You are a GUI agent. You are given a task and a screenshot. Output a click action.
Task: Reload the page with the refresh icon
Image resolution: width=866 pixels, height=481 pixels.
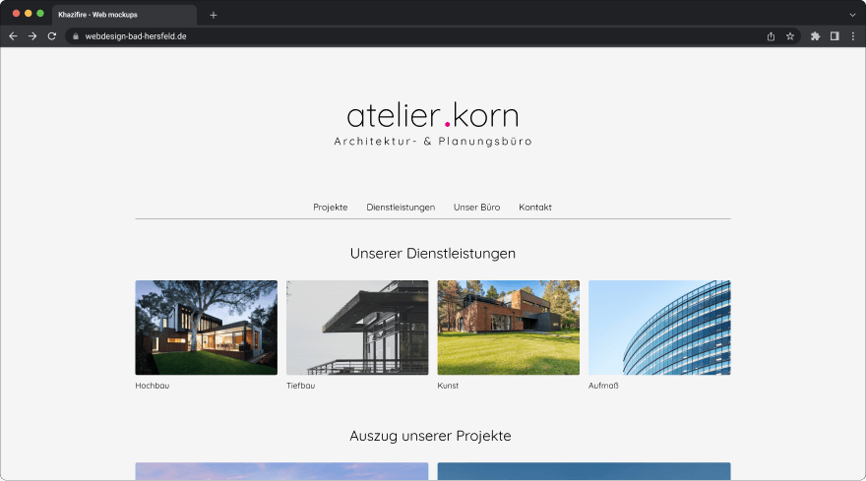52,36
